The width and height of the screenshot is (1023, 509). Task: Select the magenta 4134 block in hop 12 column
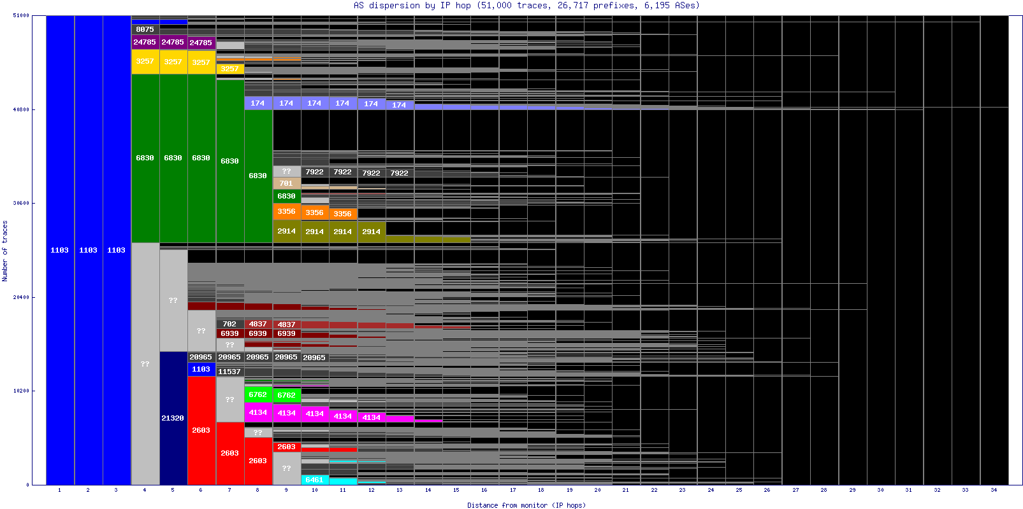click(371, 417)
